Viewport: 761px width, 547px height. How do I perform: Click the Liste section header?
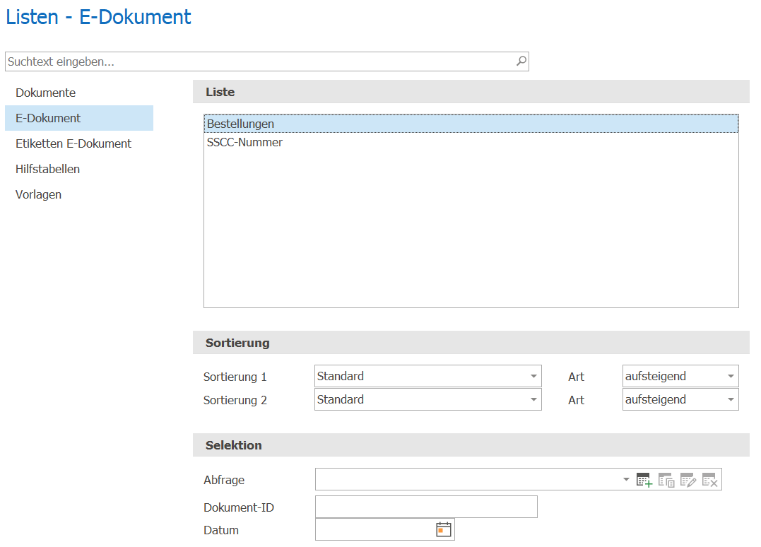[471, 92]
